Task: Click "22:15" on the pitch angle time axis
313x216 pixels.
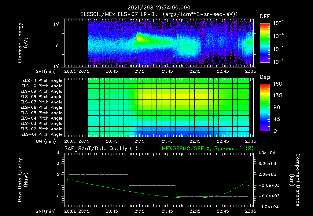Action: point(195,141)
